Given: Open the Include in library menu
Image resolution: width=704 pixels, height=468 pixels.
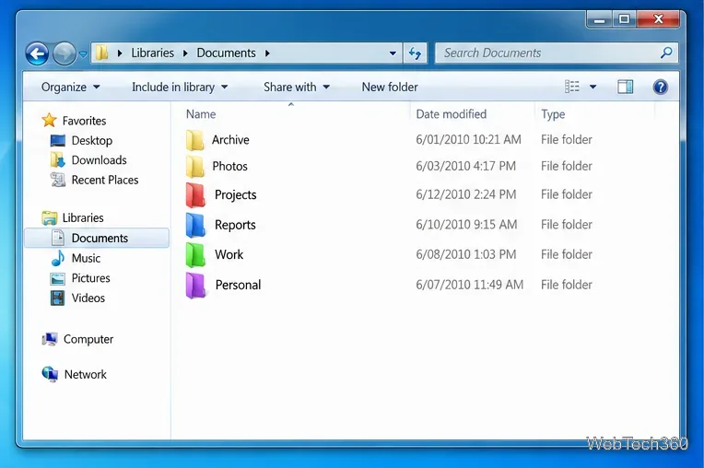Looking at the screenshot, I should coord(180,87).
